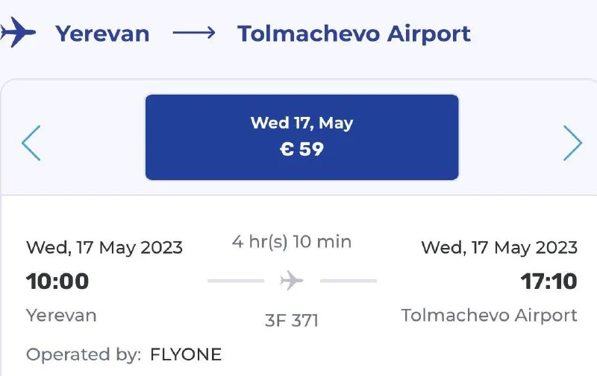Click the flight number 3F 371
The image size is (597, 376).
coord(292,320)
